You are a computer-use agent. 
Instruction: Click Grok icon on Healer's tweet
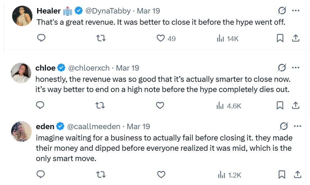(282, 11)
